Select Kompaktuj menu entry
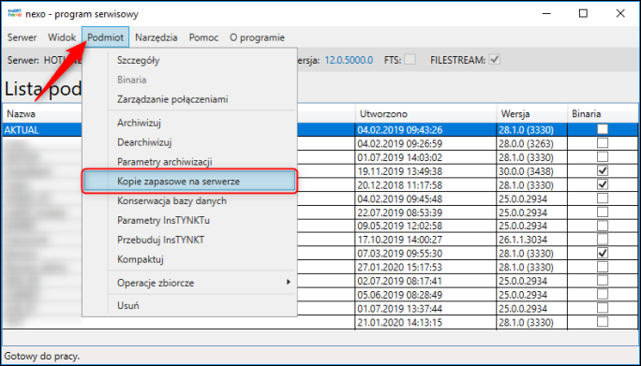This screenshot has height=366, width=641. pyautogui.click(x=189, y=259)
